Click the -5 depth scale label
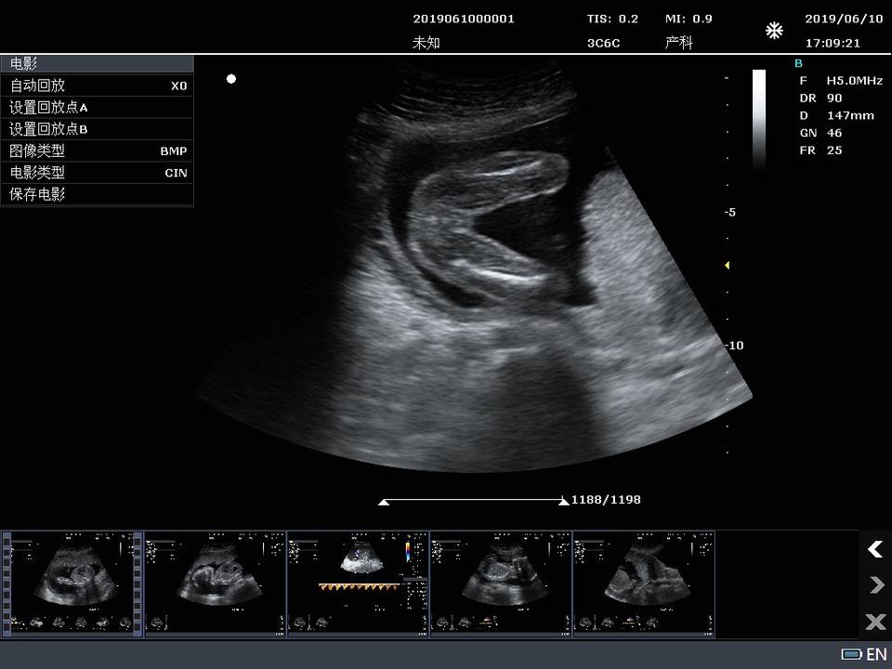 [x=730, y=212]
